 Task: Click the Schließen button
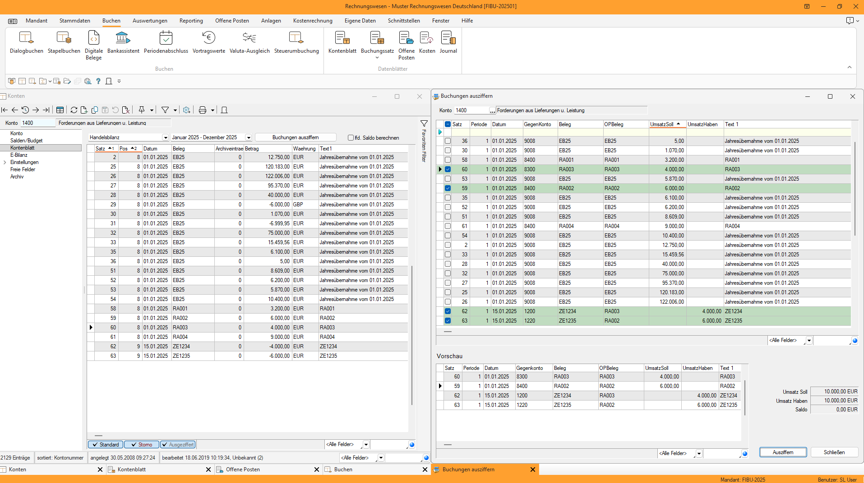834,452
